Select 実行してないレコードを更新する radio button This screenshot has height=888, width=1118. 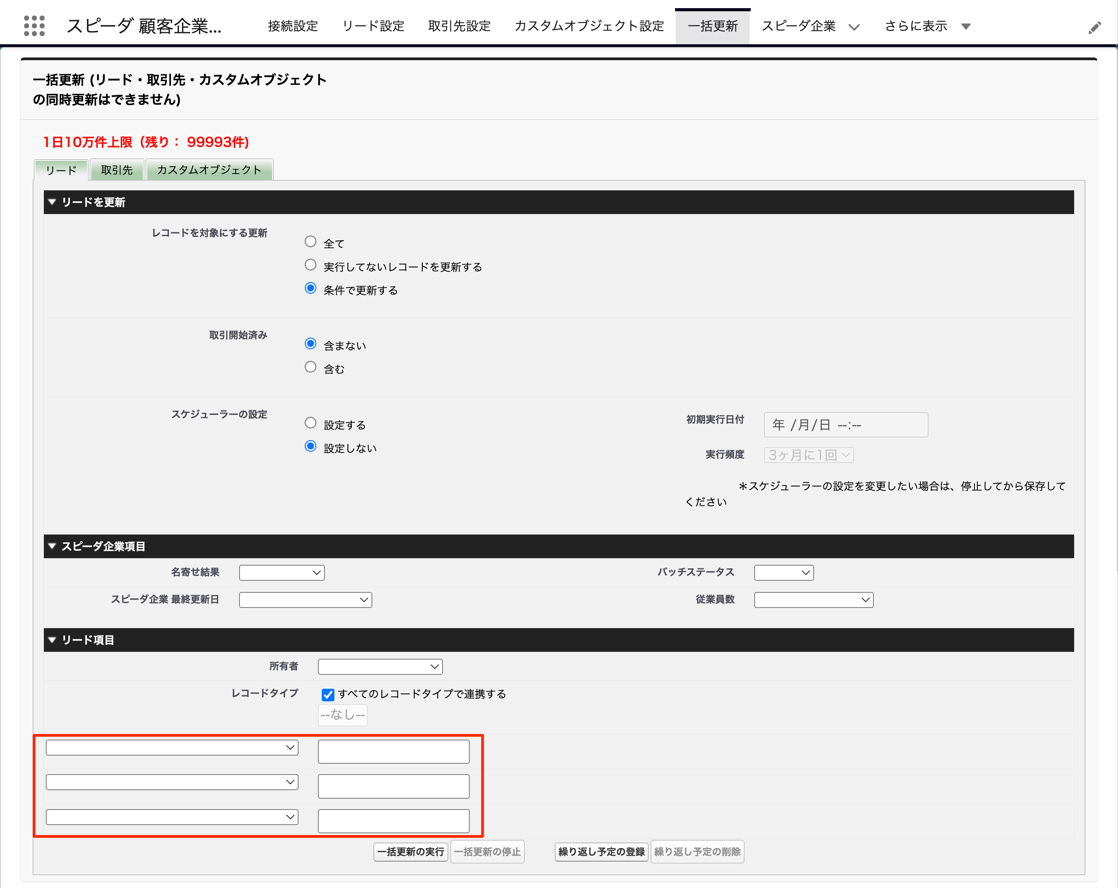click(310, 265)
